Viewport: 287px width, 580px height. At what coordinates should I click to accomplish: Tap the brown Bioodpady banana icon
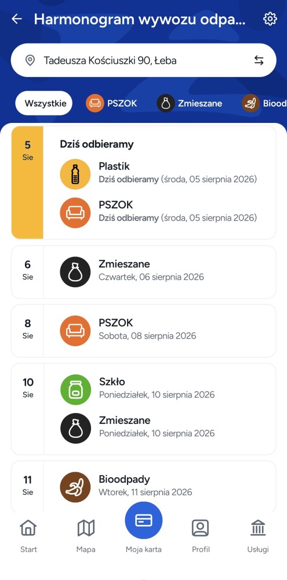pyautogui.click(x=75, y=487)
